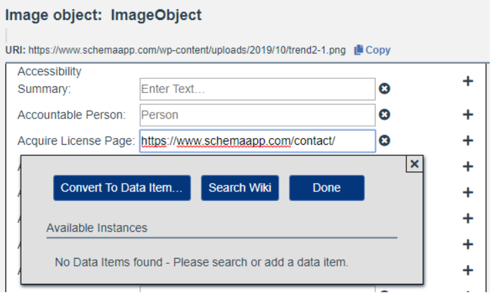
Task: Focus the Accountable Person field
Action: (x=257, y=115)
